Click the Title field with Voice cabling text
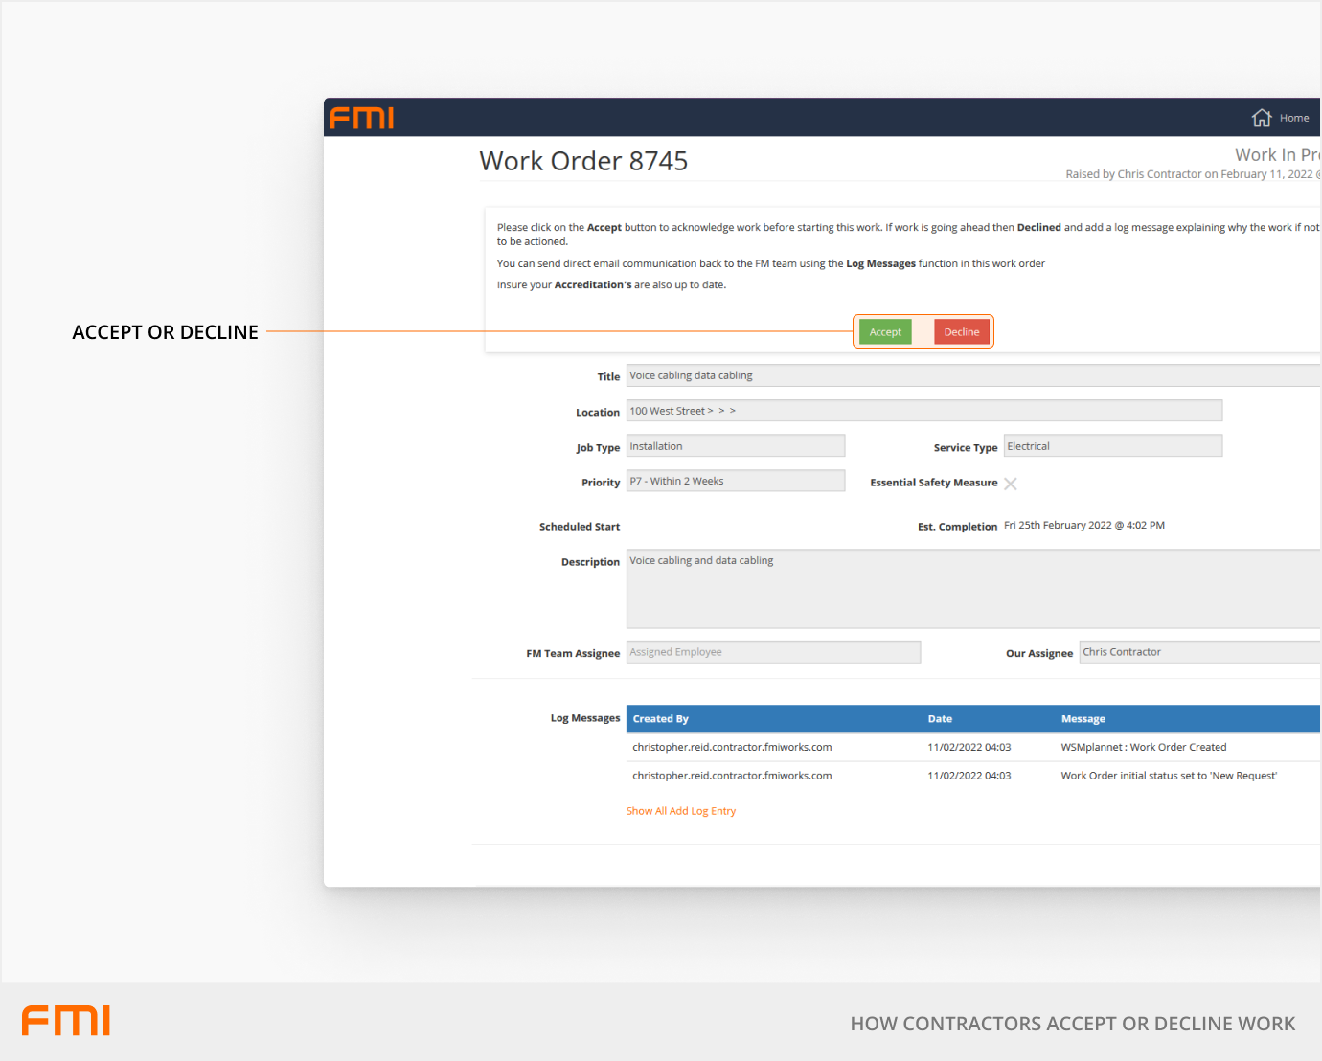 pyautogui.click(x=971, y=375)
